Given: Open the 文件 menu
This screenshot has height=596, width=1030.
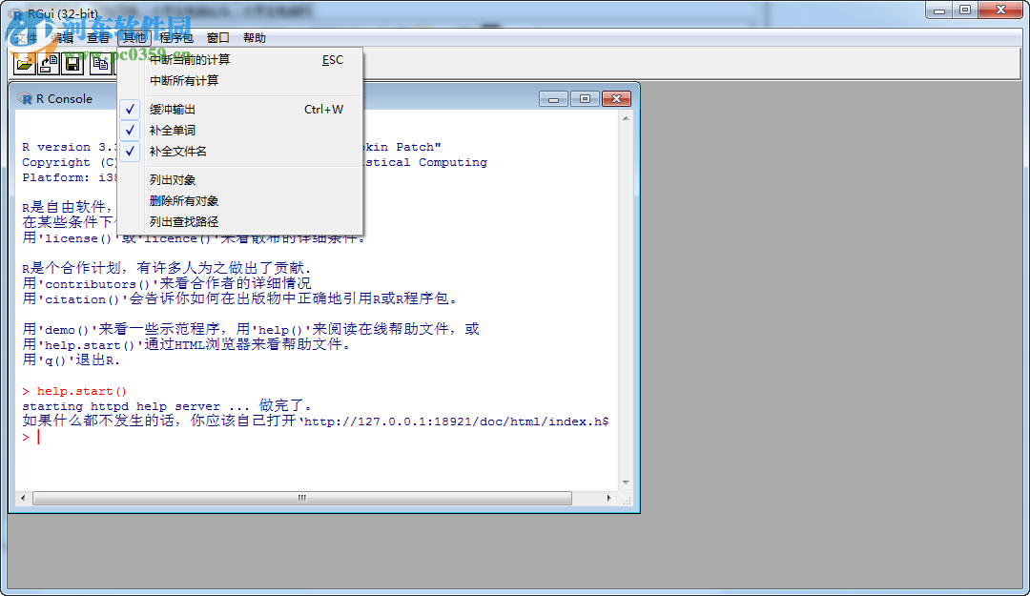Looking at the screenshot, I should point(25,38).
